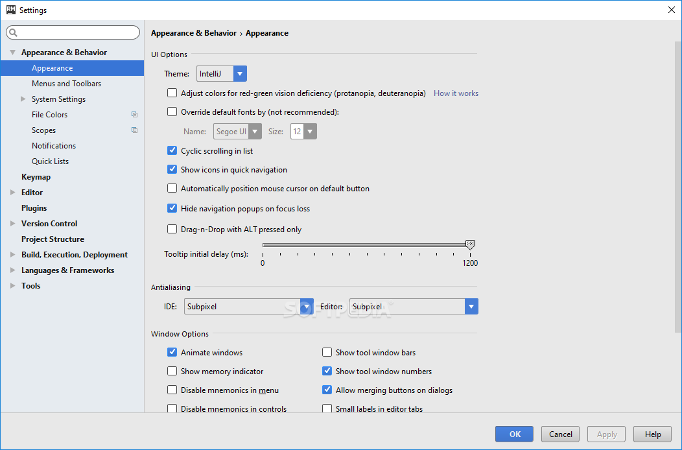682x450 pixels.
Task: Open Plugins settings
Action: [34, 208]
